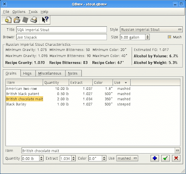Click the Size field 5.00 gallon

[133, 37]
